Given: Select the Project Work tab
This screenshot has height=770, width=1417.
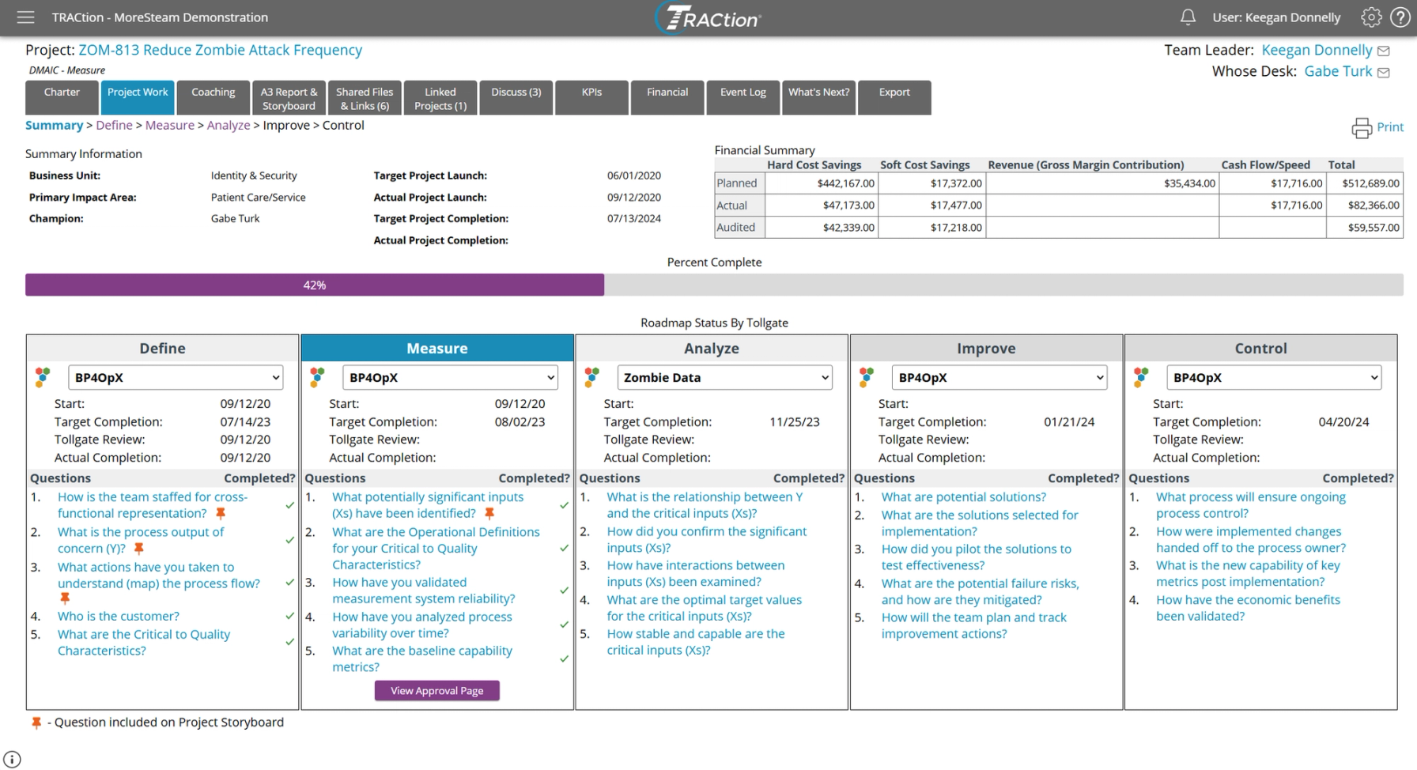Looking at the screenshot, I should [x=138, y=98].
